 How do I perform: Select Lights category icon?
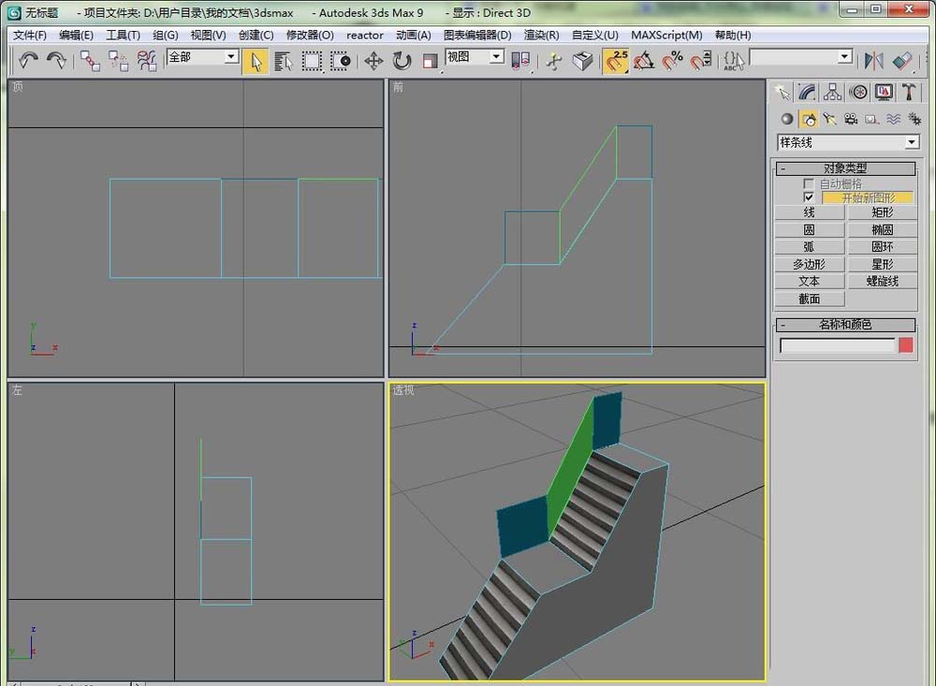(829, 119)
